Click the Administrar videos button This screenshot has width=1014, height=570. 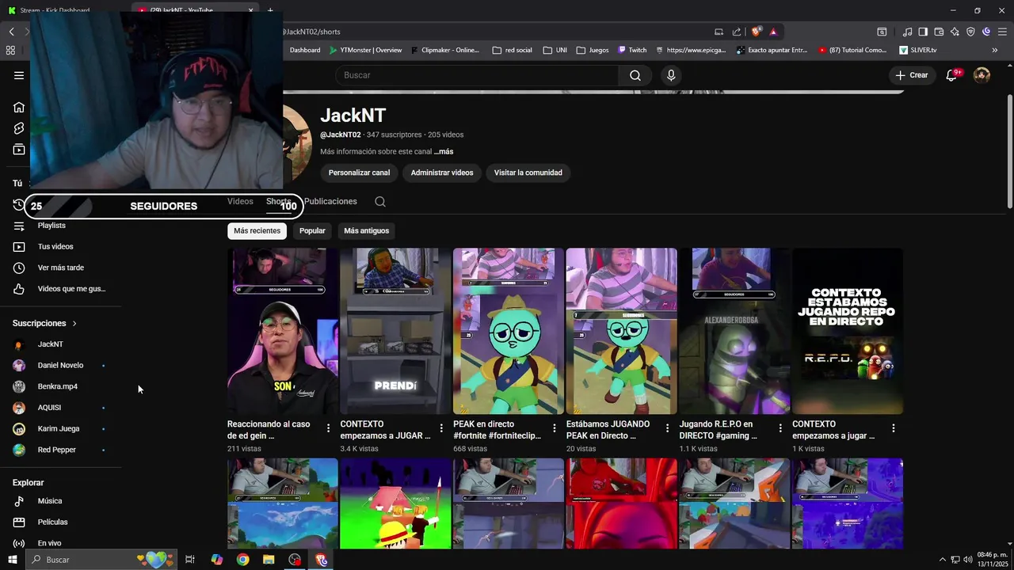point(442,173)
